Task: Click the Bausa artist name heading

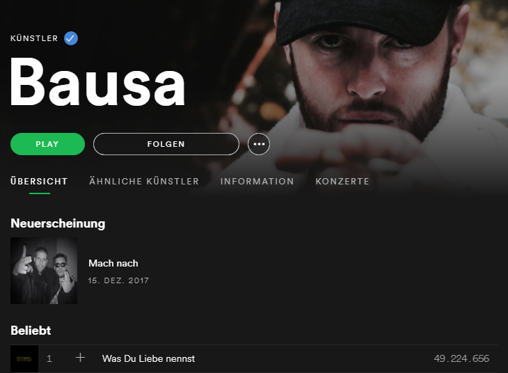Action: pos(97,81)
